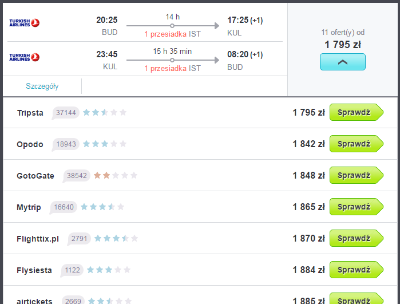This screenshot has height=304, width=400.
Task: Click the 14 h flight duration
Action: point(172,17)
